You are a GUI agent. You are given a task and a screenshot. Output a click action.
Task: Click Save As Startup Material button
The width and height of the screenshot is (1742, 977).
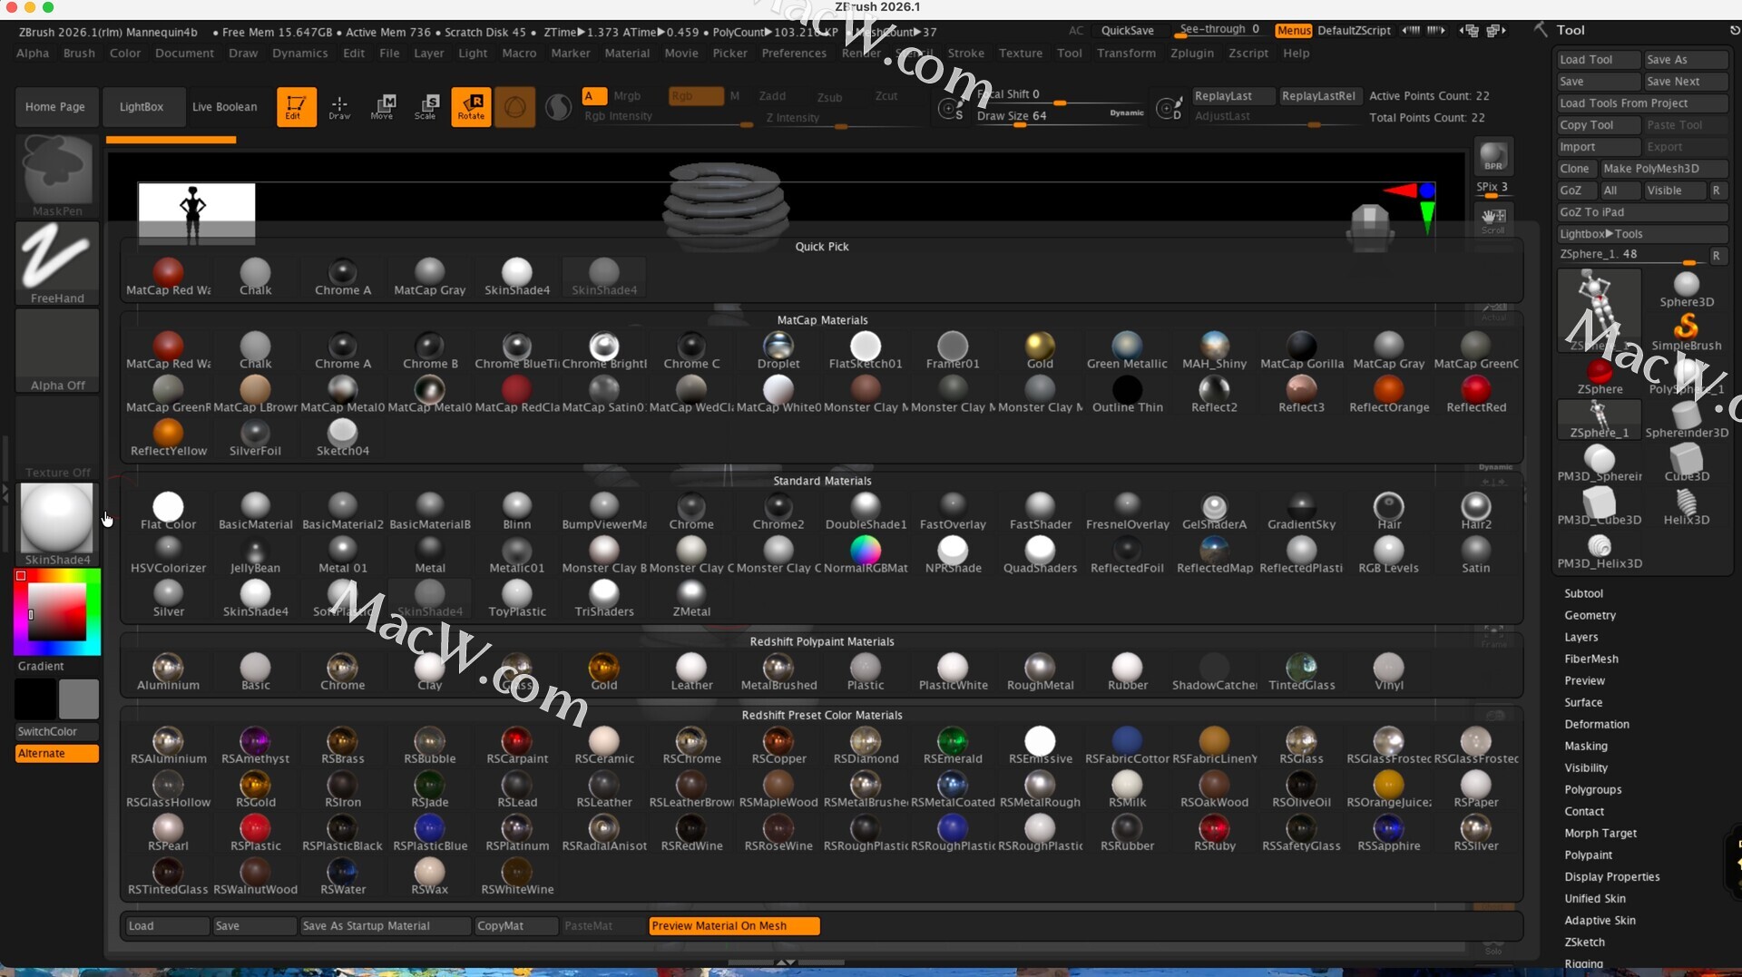coord(385,926)
